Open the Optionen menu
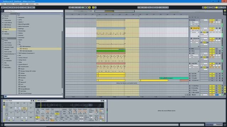 tap(31, 4)
